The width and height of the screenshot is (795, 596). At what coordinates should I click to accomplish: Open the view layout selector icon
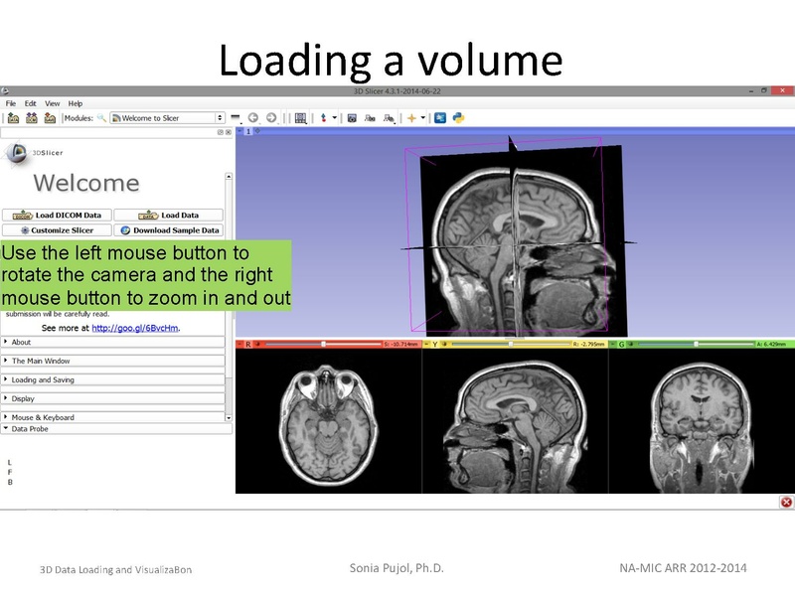[301, 118]
